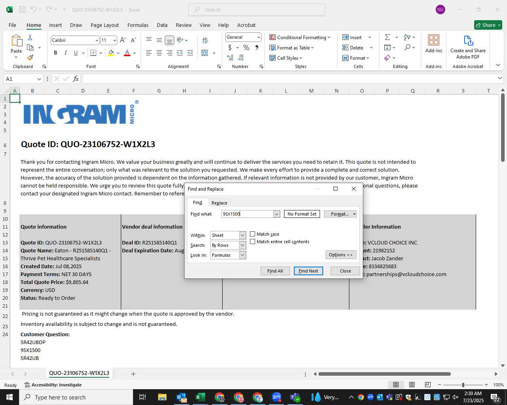This screenshot has width=507, height=405.
Task: Expand the Name Box dropdown arrow
Action: [39, 79]
